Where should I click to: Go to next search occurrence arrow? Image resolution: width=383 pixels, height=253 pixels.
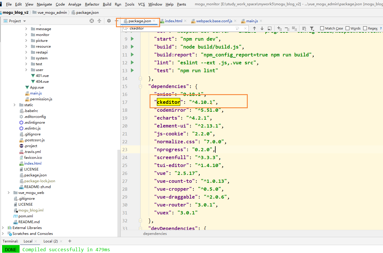click(262, 28)
